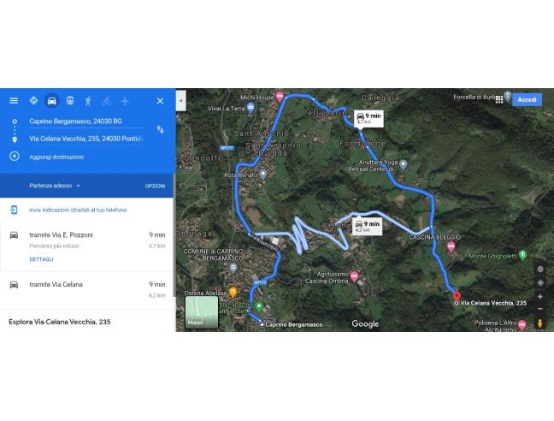Swap origin and destination arrows

[x=160, y=129]
